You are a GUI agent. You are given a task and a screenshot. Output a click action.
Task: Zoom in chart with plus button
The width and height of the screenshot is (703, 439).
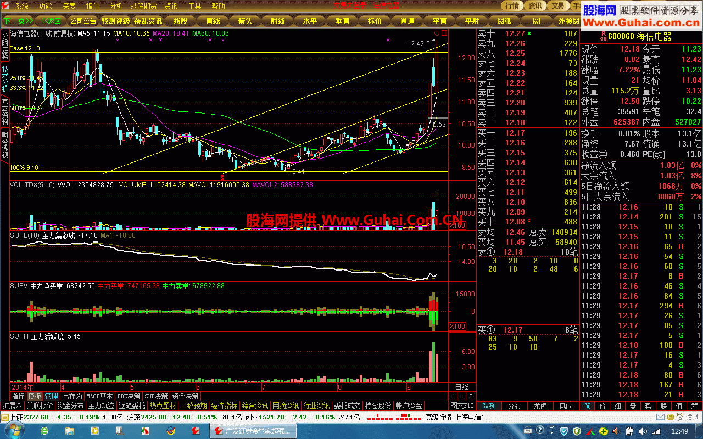tap(453, 396)
